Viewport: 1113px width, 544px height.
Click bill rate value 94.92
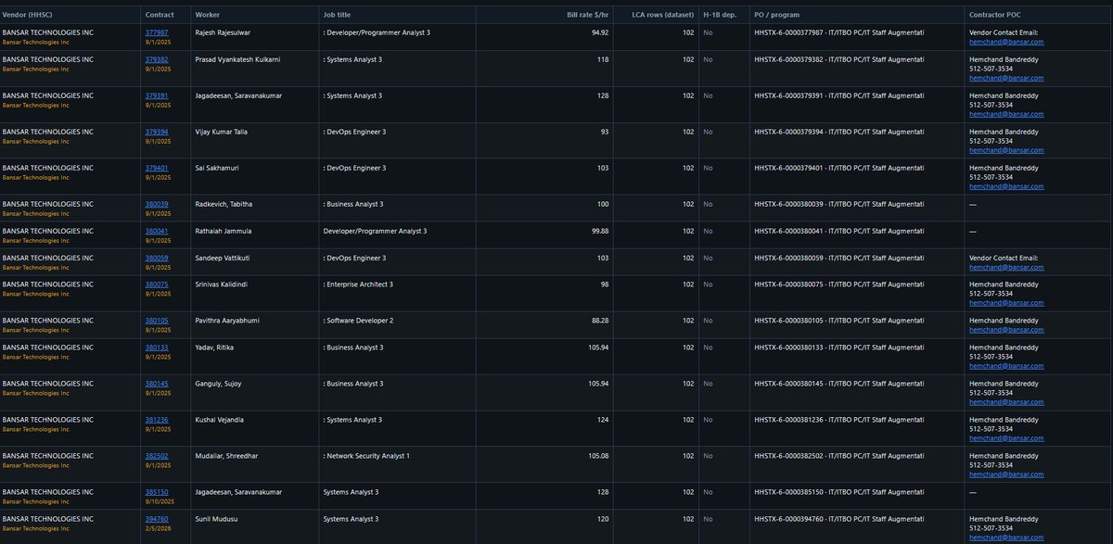(x=600, y=32)
